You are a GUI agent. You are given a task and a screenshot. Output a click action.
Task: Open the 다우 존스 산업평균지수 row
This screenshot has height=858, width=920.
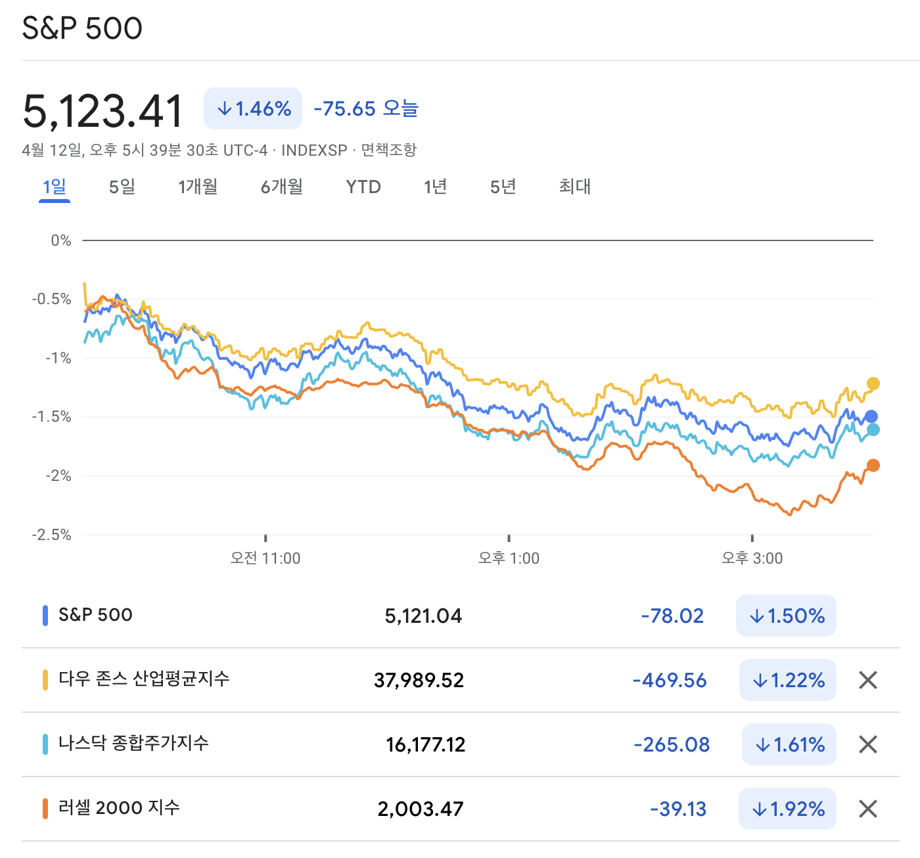(144, 679)
